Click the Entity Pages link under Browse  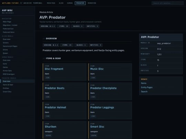click(x=147, y=88)
